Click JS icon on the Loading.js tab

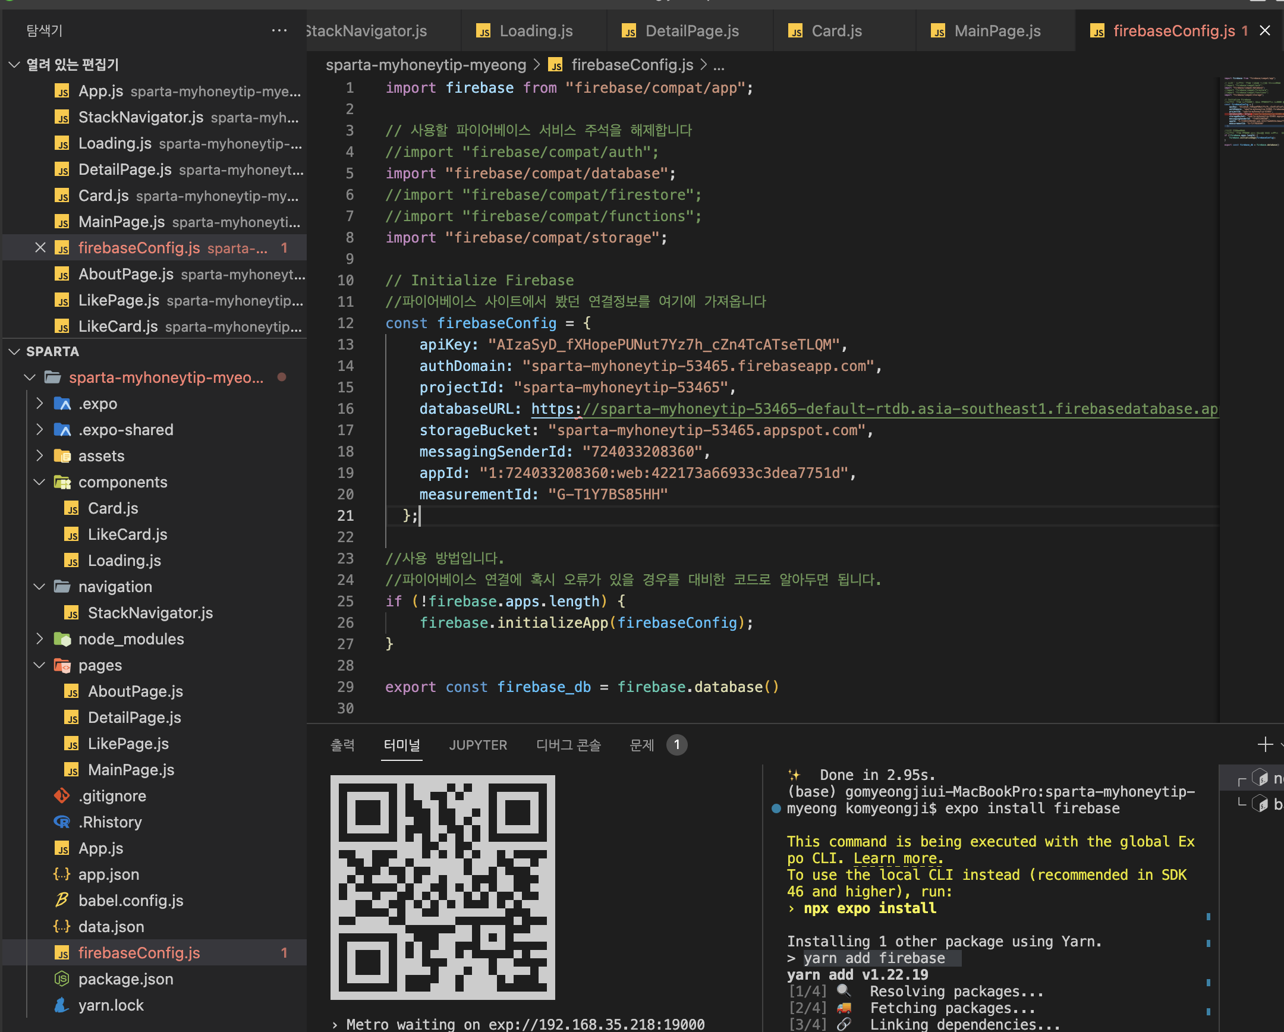coord(484,31)
